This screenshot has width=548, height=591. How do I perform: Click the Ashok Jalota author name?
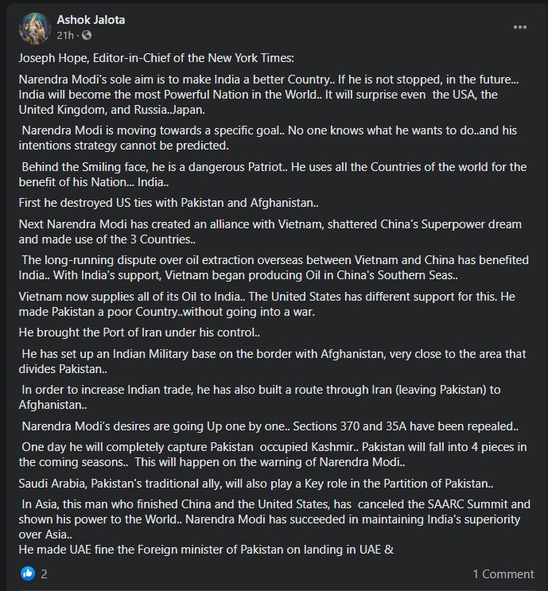91,20
